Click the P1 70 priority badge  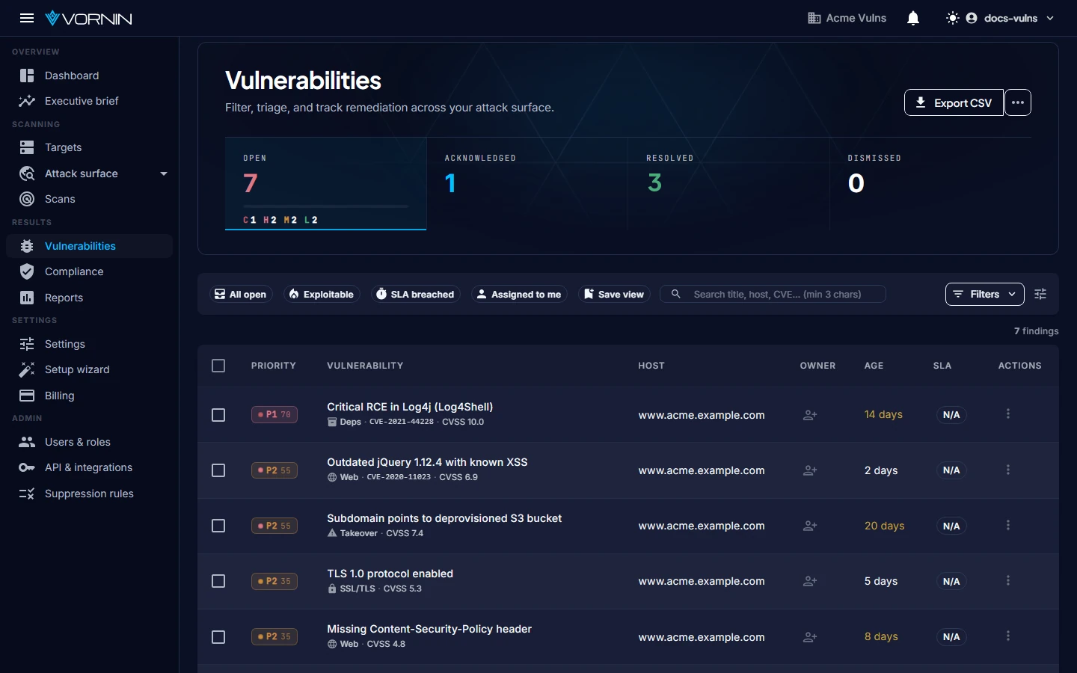pos(274,414)
